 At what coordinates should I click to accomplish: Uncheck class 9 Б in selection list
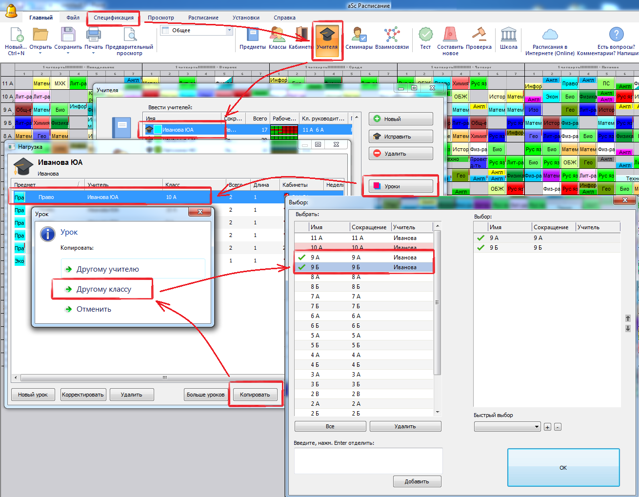click(x=302, y=267)
